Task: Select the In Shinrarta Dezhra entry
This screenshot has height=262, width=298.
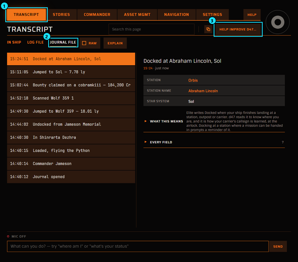Action: [x=71, y=138]
